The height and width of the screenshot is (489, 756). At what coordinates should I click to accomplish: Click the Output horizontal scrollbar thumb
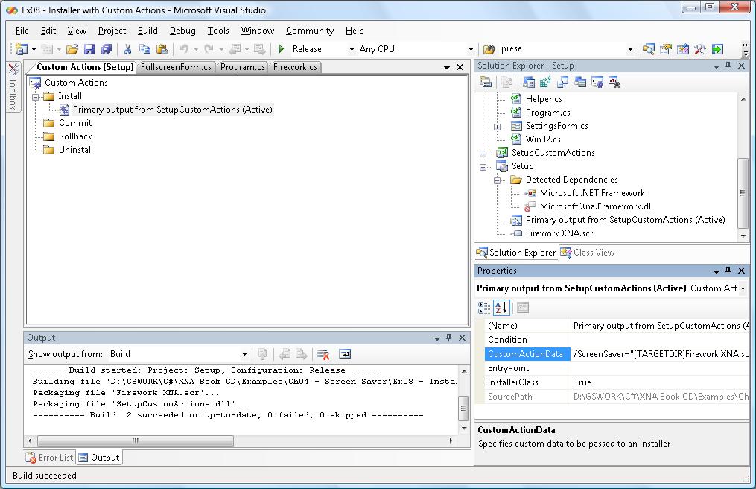pyautogui.click(x=135, y=441)
